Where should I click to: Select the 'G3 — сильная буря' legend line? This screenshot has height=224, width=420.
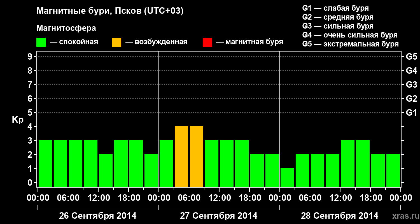338,26
